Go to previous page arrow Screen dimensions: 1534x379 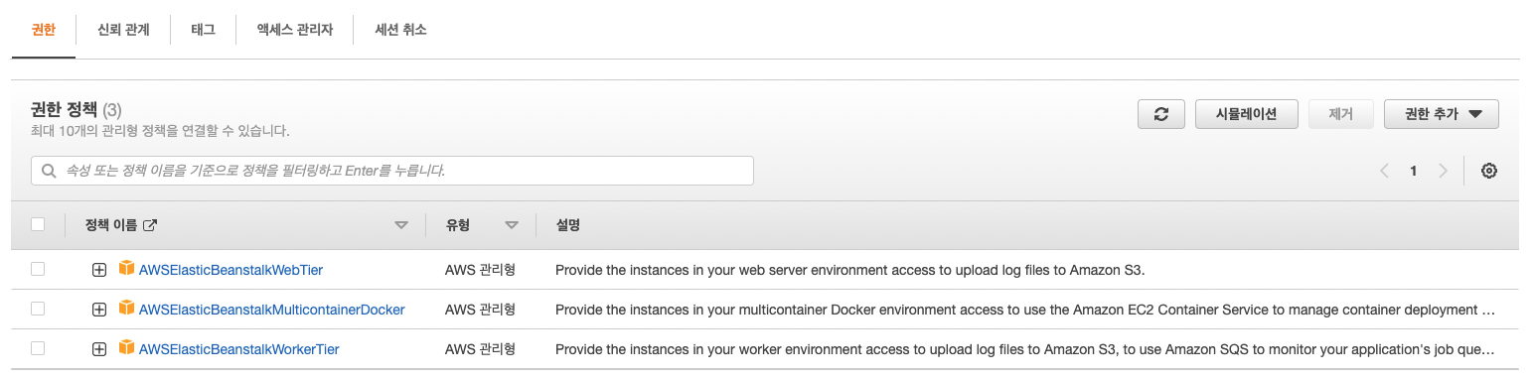pos(1384,171)
